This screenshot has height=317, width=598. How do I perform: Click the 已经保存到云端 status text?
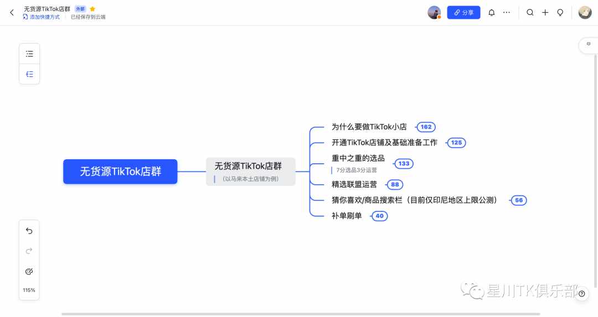click(x=88, y=17)
